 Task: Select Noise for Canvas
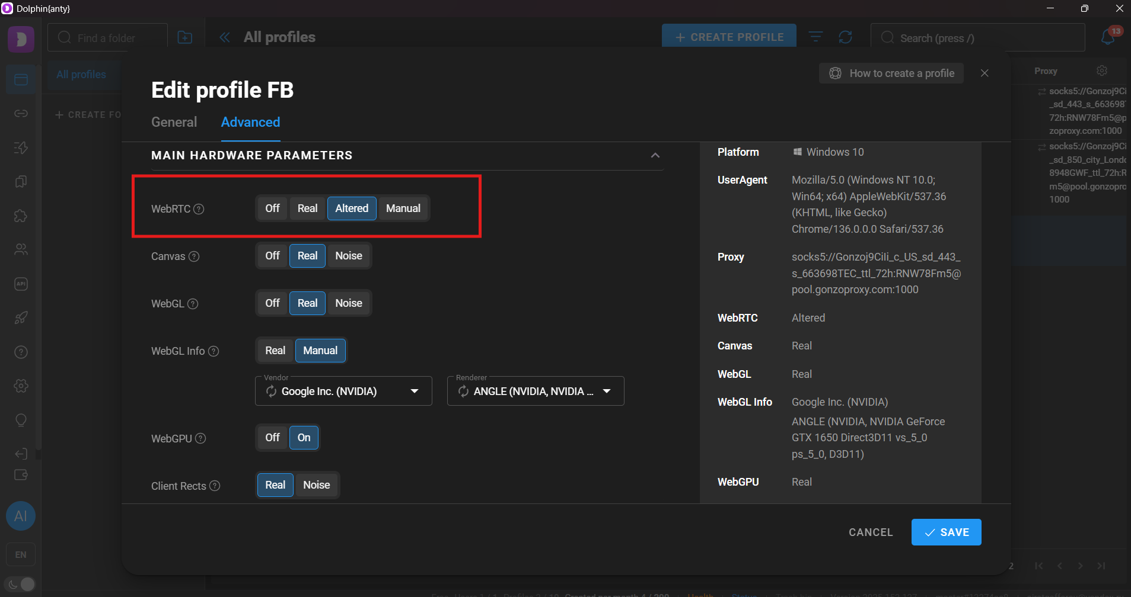click(348, 256)
